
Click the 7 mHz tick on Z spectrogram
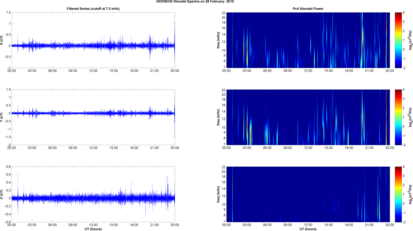[225, 222]
